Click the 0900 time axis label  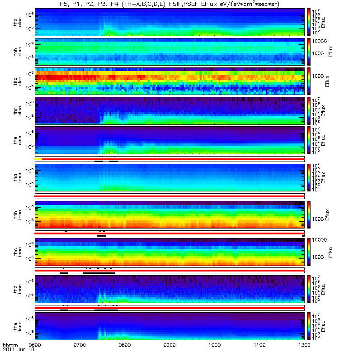(x=170, y=345)
